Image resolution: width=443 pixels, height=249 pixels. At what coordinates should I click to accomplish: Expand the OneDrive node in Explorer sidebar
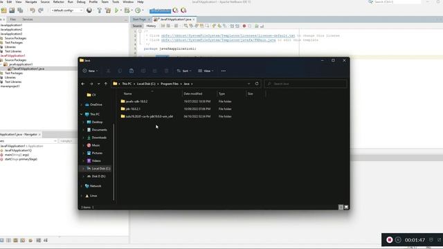pyautogui.click(x=82, y=104)
